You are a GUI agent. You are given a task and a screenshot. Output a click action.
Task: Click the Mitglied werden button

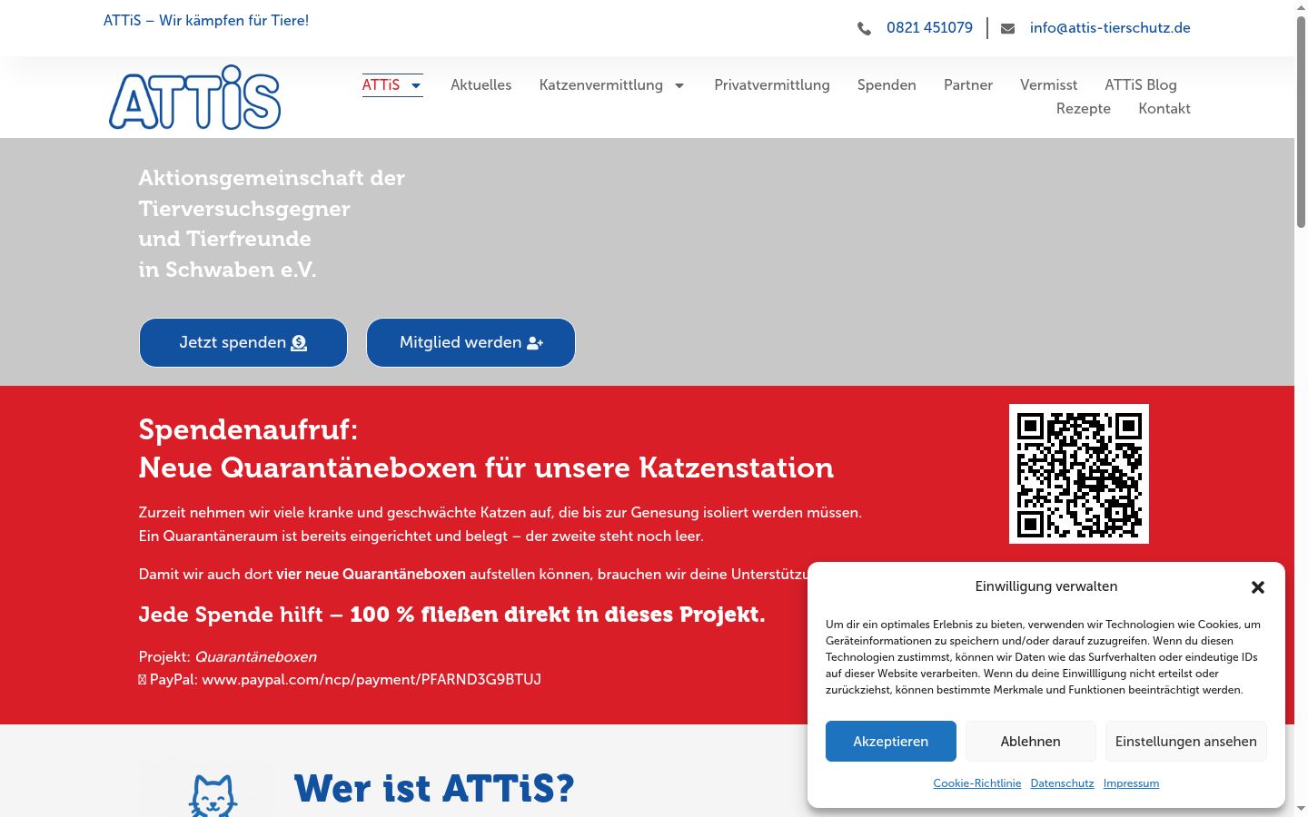[471, 342]
